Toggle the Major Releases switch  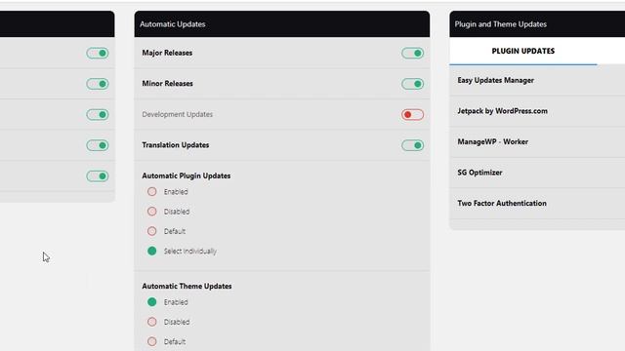[412, 53]
